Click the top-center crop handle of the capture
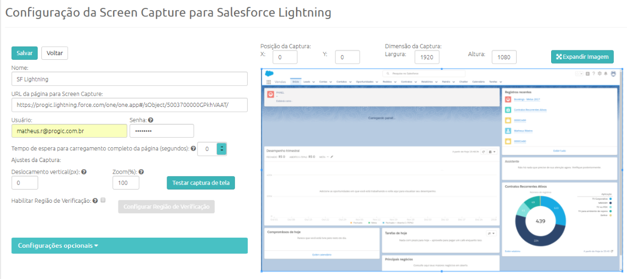The image size is (627, 279). (x=442, y=69)
